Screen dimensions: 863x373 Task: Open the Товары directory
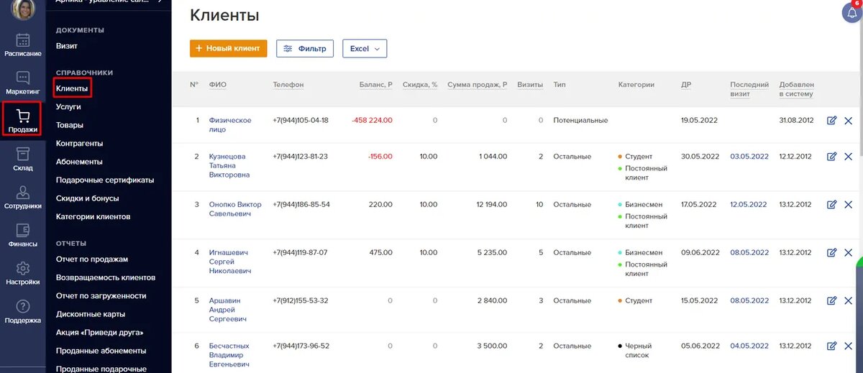point(70,125)
